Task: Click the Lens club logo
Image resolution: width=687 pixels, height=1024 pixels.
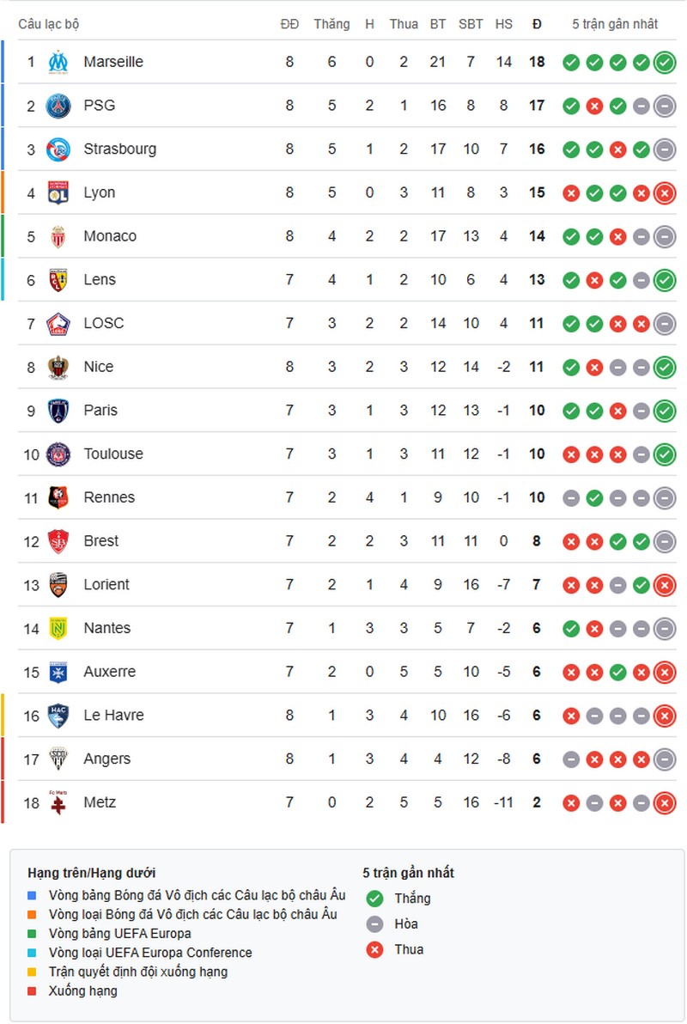Action: coord(58,280)
